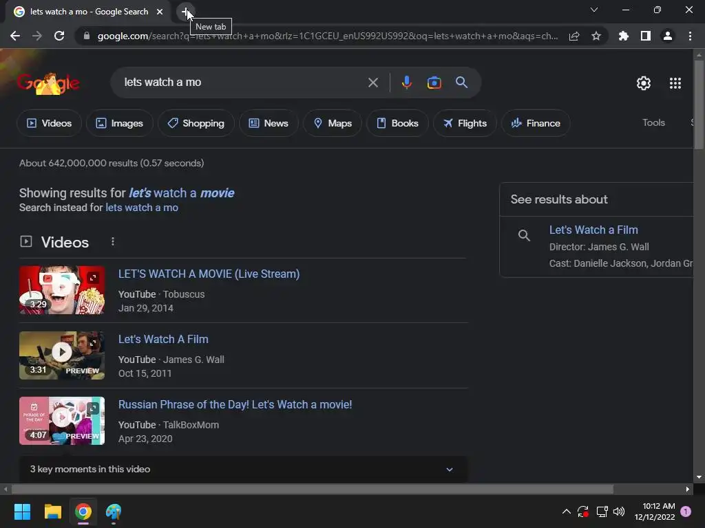The height and width of the screenshot is (528, 705).
Task: Open the corrected "let's watch a movie" link
Action: coord(181,193)
